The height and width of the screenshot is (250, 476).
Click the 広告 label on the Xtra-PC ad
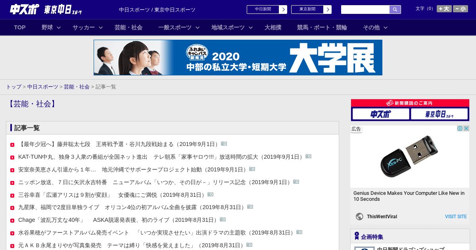pos(356,129)
